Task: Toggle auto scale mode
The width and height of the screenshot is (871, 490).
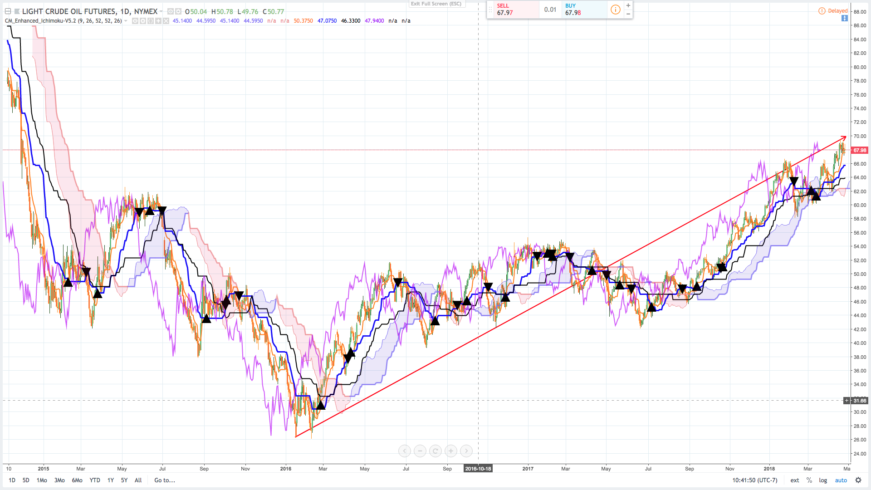Action: (841, 480)
